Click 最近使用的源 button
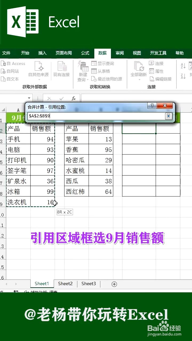This screenshot has width=192, height=341. (107, 79)
